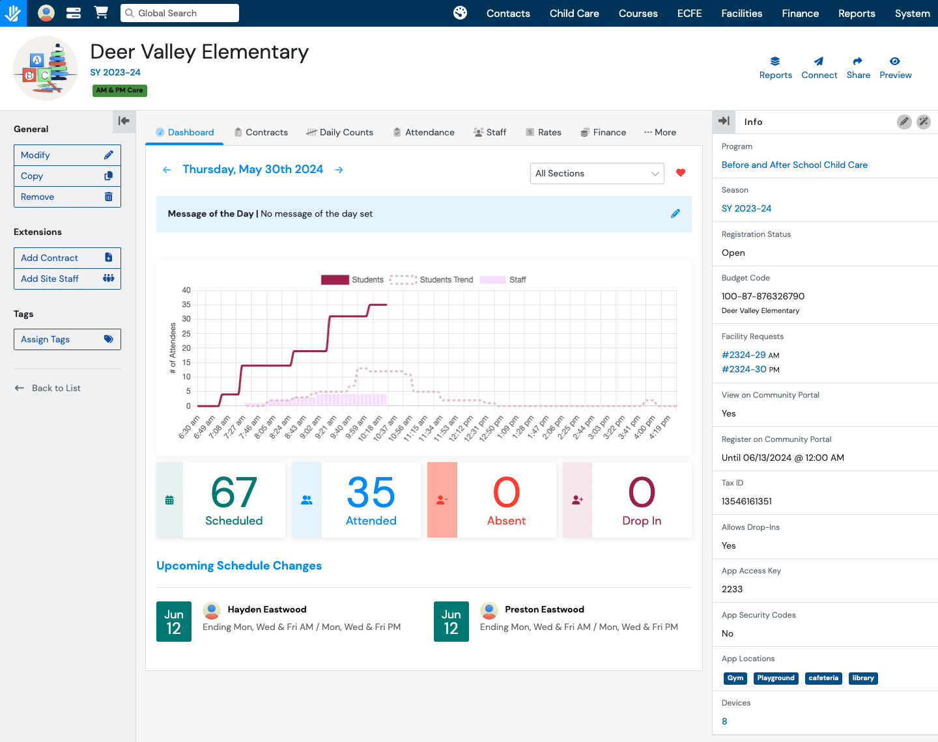Click the shopping cart icon
The height and width of the screenshot is (742, 938).
101,13
